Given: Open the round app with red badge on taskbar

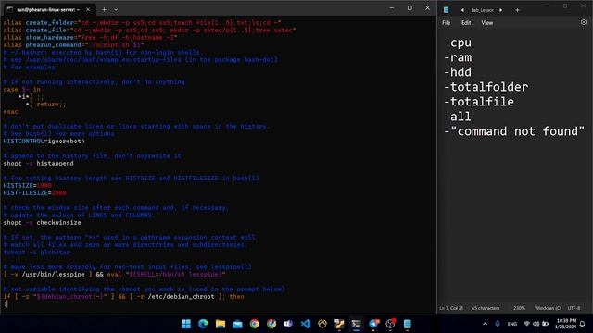Looking at the screenshot, I should (x=390, y=324).
